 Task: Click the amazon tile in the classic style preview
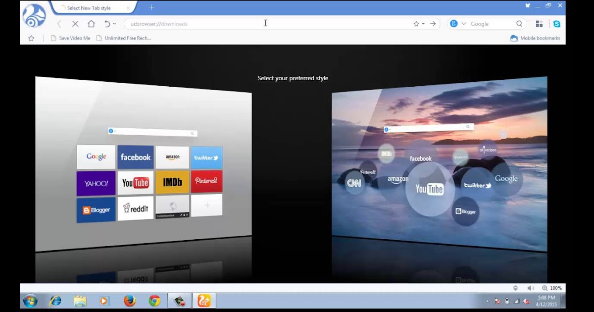[172, 157]
